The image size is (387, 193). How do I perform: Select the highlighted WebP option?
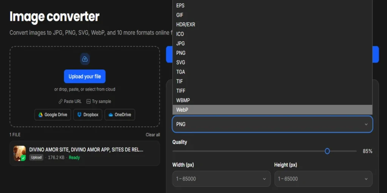(x=272, y=110)
